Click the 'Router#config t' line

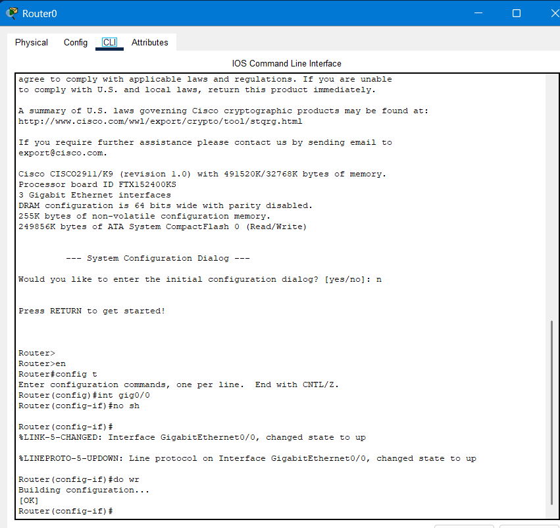pyautogui.click(x=58, y=374)
